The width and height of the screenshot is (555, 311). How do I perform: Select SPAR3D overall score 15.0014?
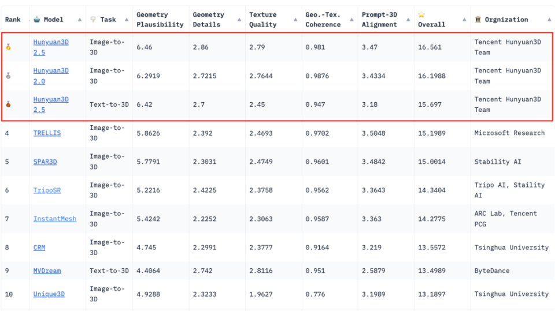(431, 162)
